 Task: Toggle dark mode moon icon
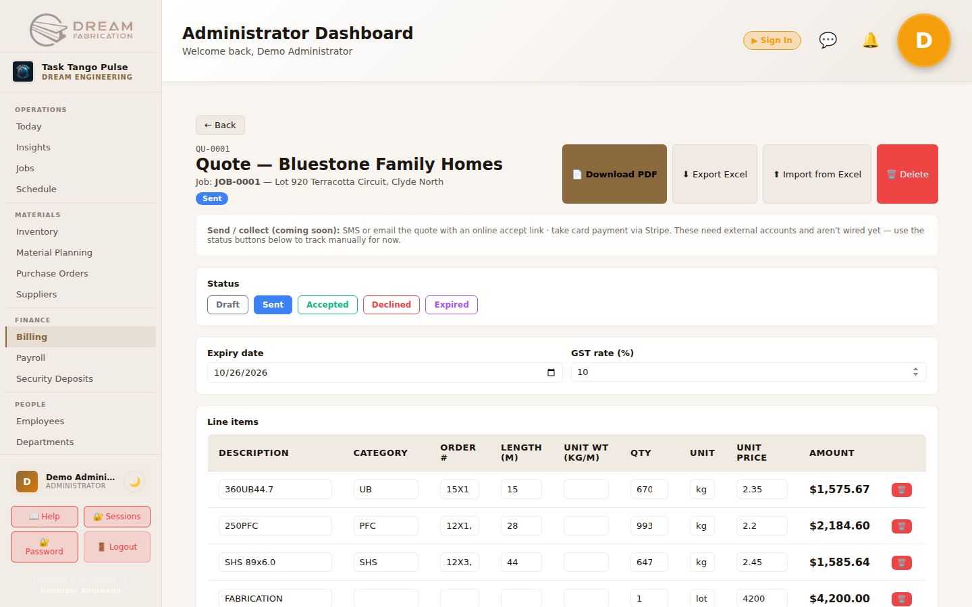[x=135, y=482]
